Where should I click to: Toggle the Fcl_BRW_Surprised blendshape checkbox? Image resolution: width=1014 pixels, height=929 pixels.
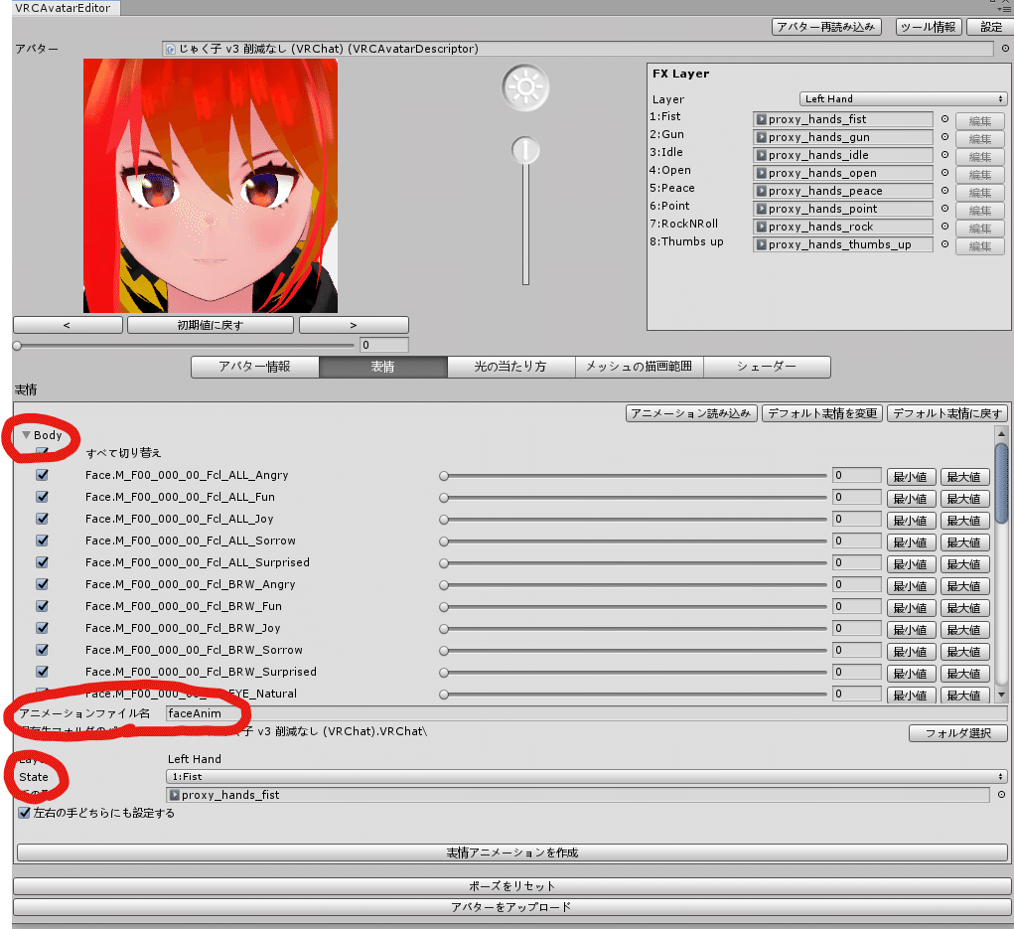coord(42,672)
